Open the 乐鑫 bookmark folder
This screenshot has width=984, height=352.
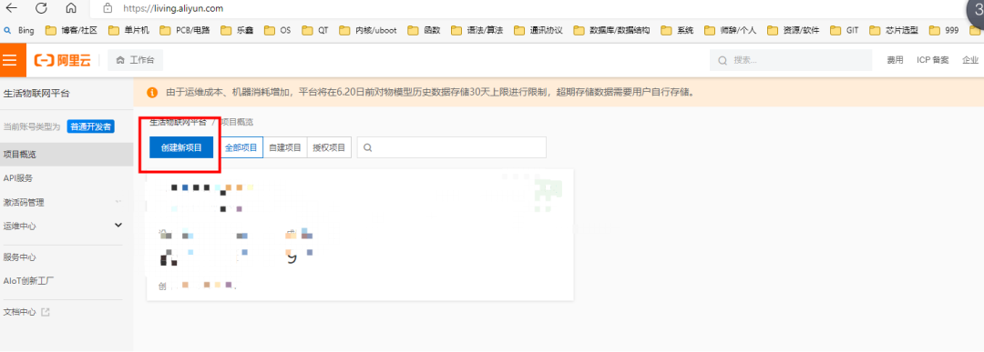coord(237,30)
